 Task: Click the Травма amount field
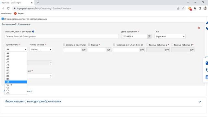97,50
